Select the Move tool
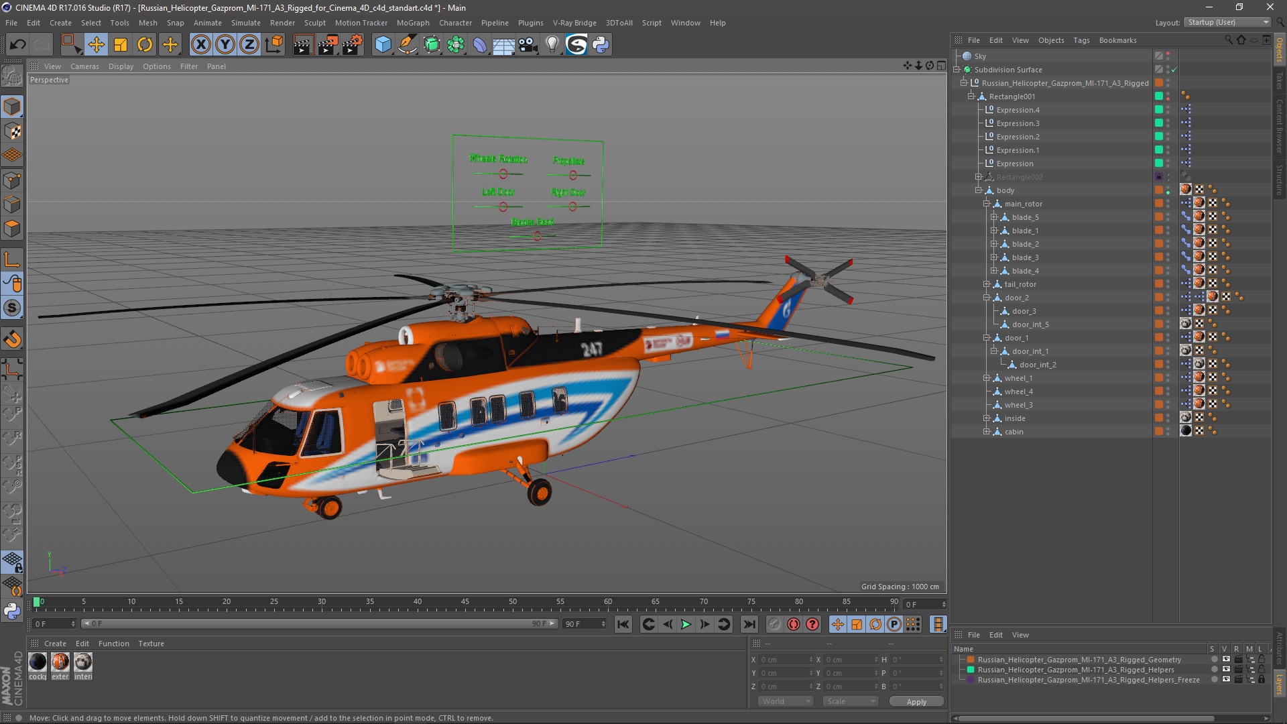1287x724 pixels. coord(96,45)
